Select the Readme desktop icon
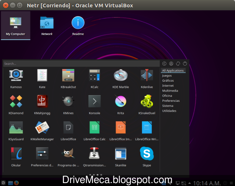This screenshot has width=235, height=186. point(78,26)
